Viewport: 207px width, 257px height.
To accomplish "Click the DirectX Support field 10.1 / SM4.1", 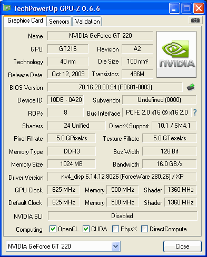I will (x=174, y=126).
